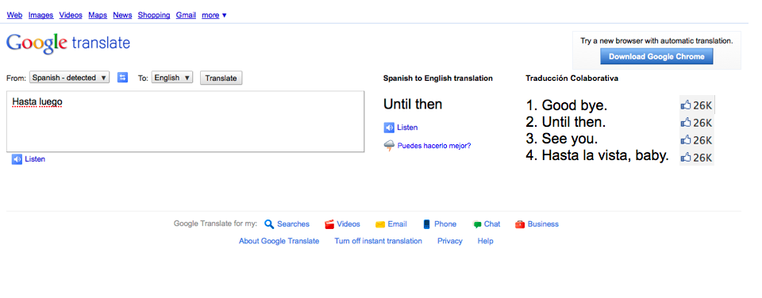762x298 pixels.
Task: Click the Listen link under the translation result
Action: pos(407,128)
